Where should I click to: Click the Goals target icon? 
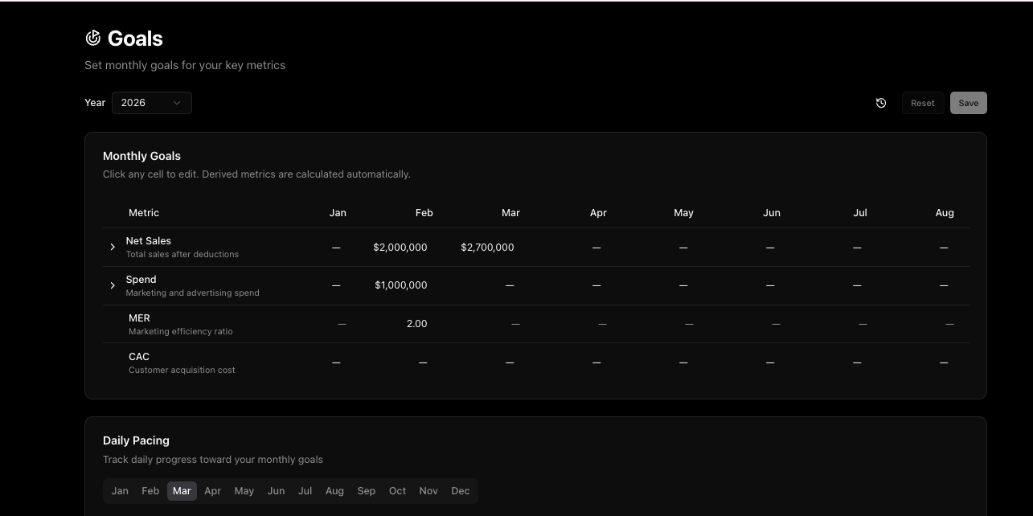(x=93, y=38)
